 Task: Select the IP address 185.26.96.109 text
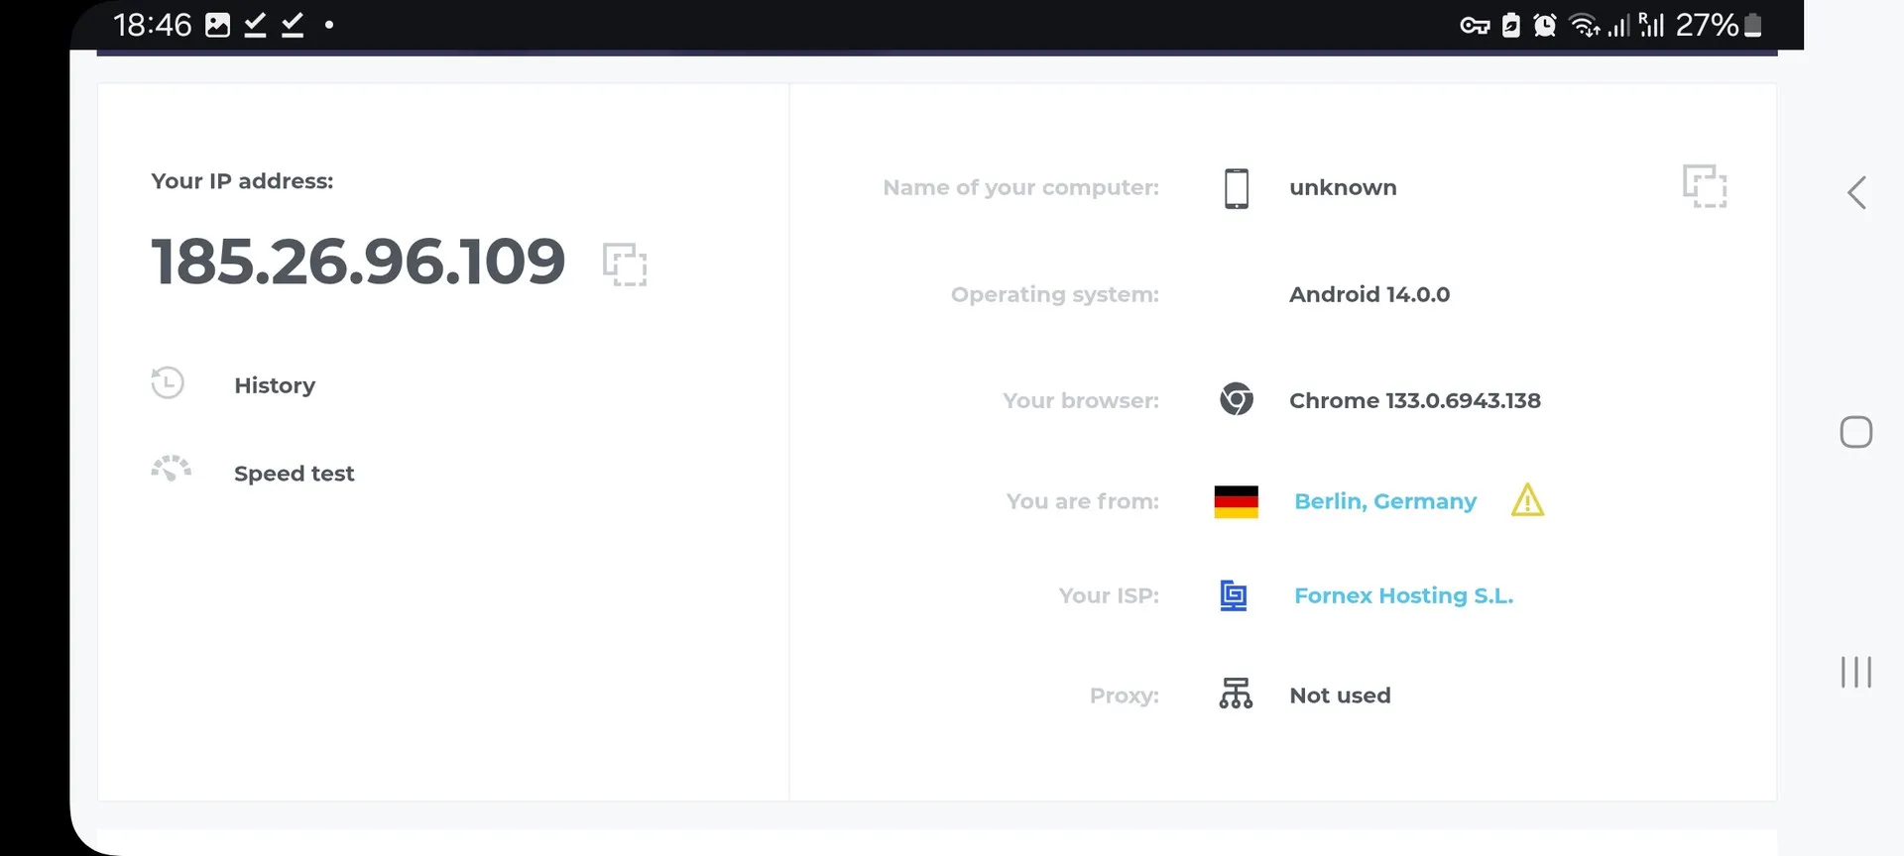358,262
